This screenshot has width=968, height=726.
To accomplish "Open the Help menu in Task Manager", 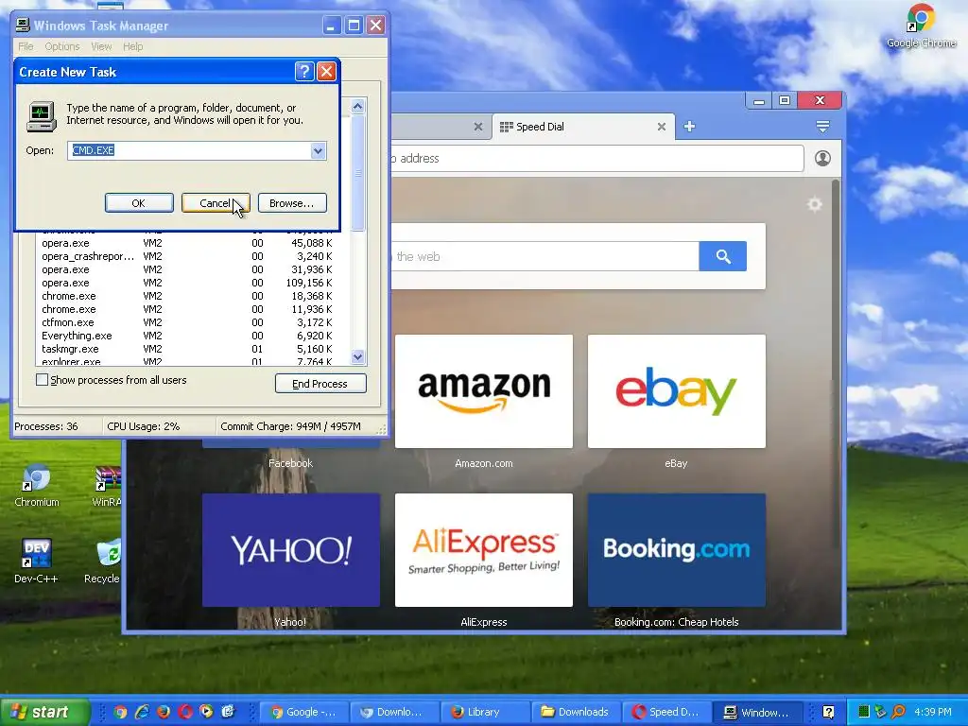I will tap(132, 46).
